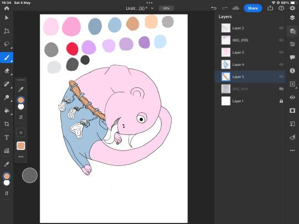This screenshot has width=299, height=224.
Task: Show the hidden IMG layer with crossed eye
Action: point(281,88)
